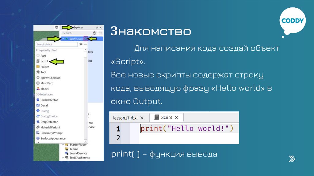Image resolution: width=314 pixels, height=176 pixels.
Task: Click the greyed DialogChoice icon
Action: click(38, 116)
